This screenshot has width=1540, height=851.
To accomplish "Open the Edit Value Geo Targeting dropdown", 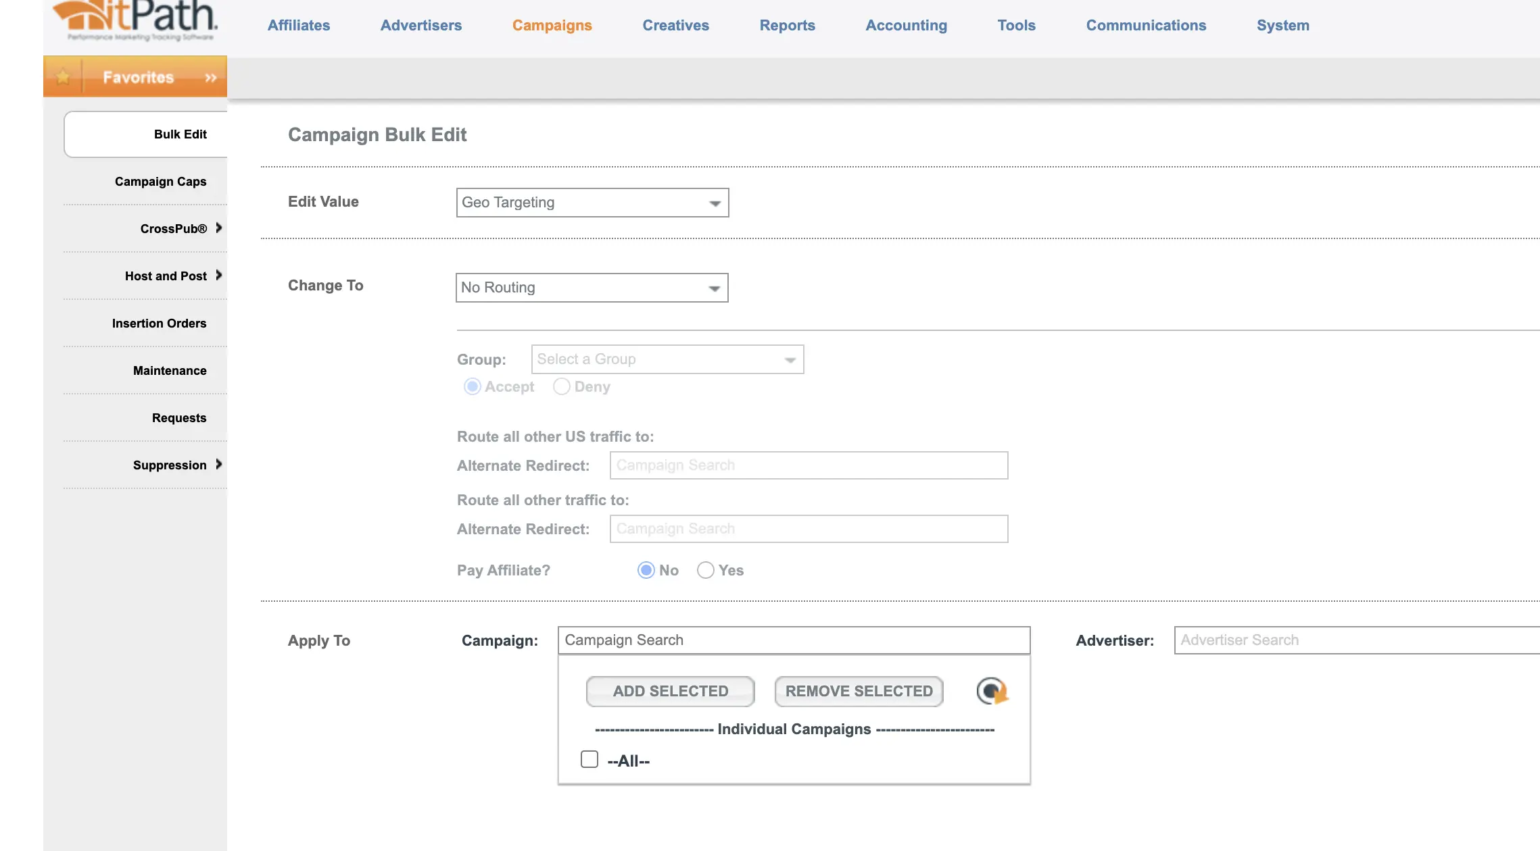I will [592, 203].
